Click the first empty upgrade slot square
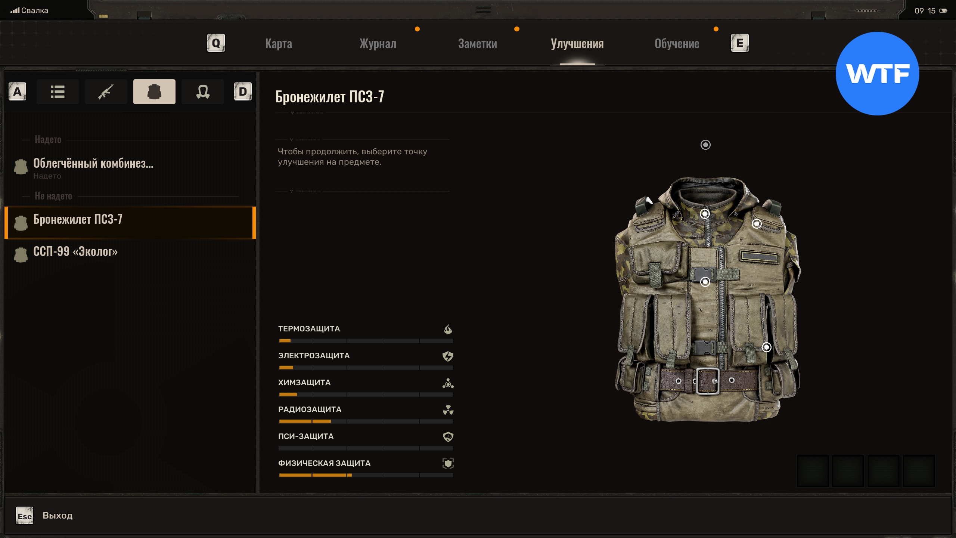Screen dimensions: 956x538 click(x=813, y=471)
